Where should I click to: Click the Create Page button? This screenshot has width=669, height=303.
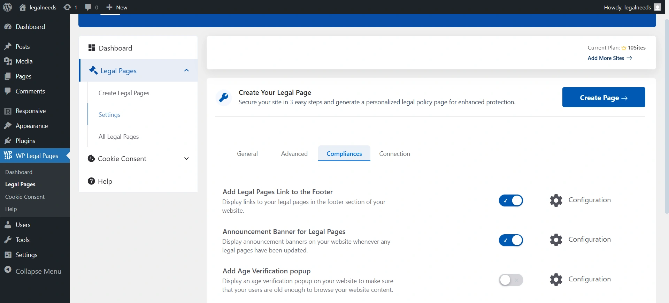(603, 98)
